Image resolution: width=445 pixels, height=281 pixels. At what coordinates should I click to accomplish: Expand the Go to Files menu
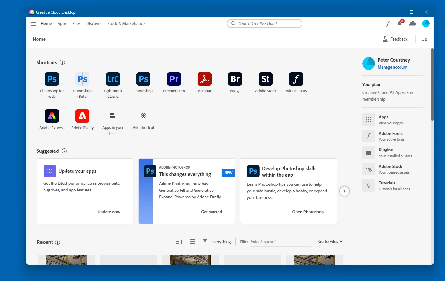click(330, 242)
